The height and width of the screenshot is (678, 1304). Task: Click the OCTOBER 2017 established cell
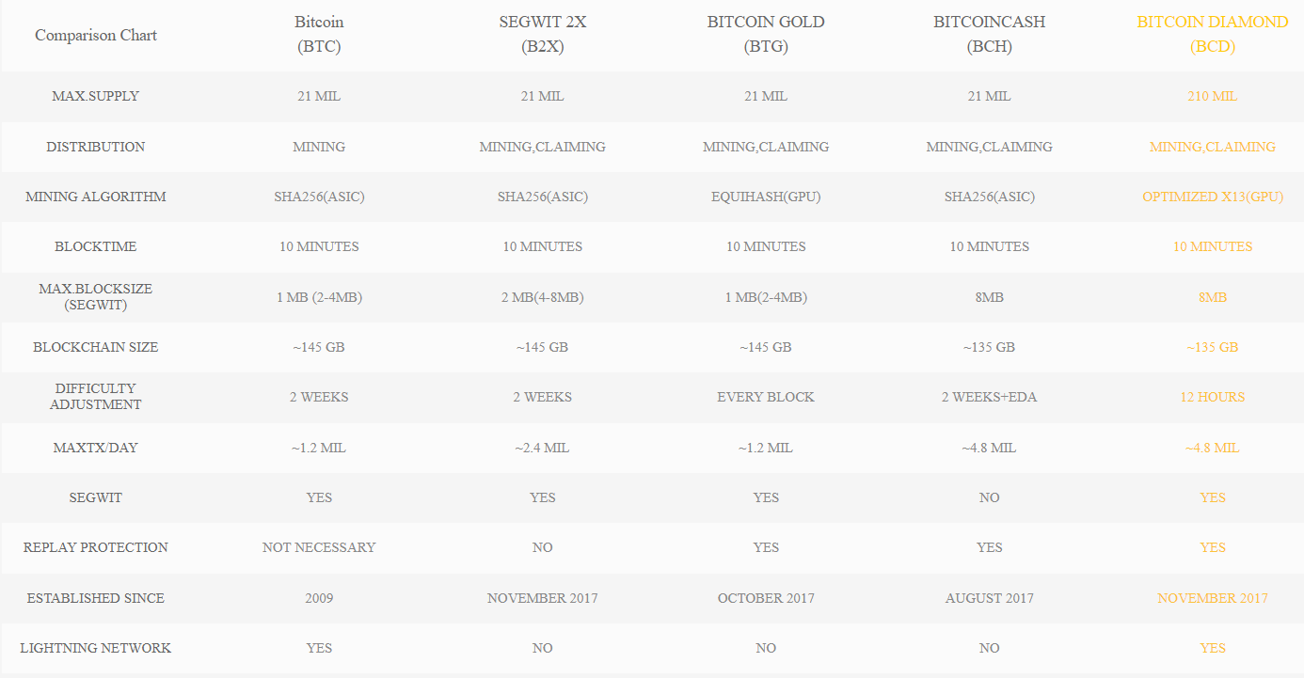766,598
